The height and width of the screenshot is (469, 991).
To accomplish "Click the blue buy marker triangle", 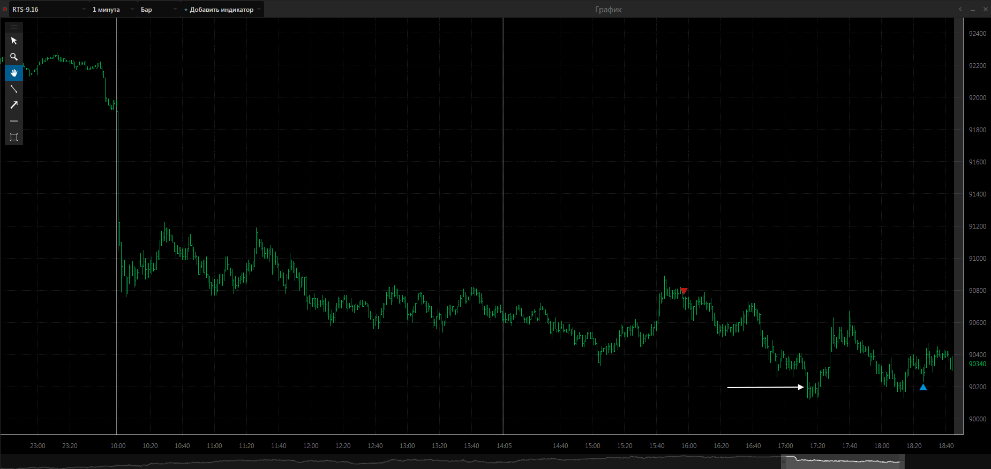I will (923, 387).
